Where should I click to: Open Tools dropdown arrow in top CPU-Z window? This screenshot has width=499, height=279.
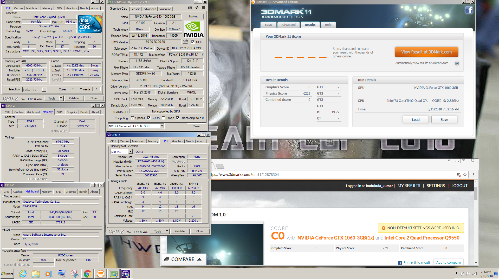click(x=61, y=98)
